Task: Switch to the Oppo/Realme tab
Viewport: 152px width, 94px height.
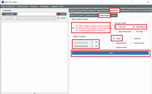Action: tap(102, 11)
